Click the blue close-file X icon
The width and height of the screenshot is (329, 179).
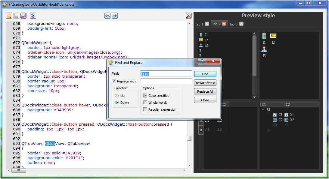pos(33,16)
